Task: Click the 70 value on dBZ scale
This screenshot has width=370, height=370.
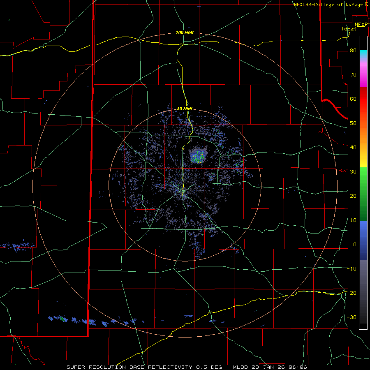Action: pyautogui.click(x=353, y=75)
